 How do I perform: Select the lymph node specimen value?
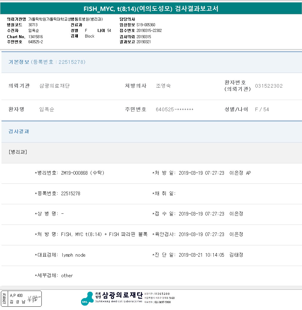point(73,255)
